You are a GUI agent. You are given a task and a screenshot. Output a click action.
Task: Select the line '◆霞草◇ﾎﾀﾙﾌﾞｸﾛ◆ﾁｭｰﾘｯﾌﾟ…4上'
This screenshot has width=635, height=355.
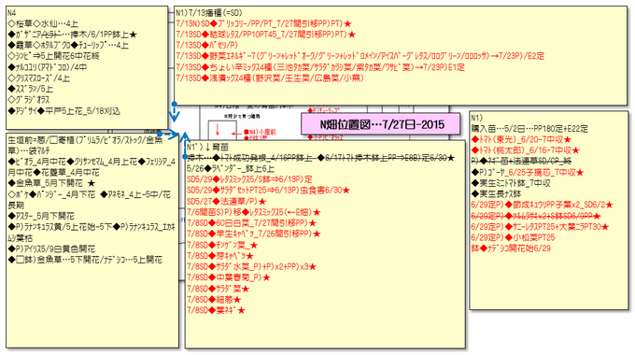pyautogui.click(x=68, y=46)
